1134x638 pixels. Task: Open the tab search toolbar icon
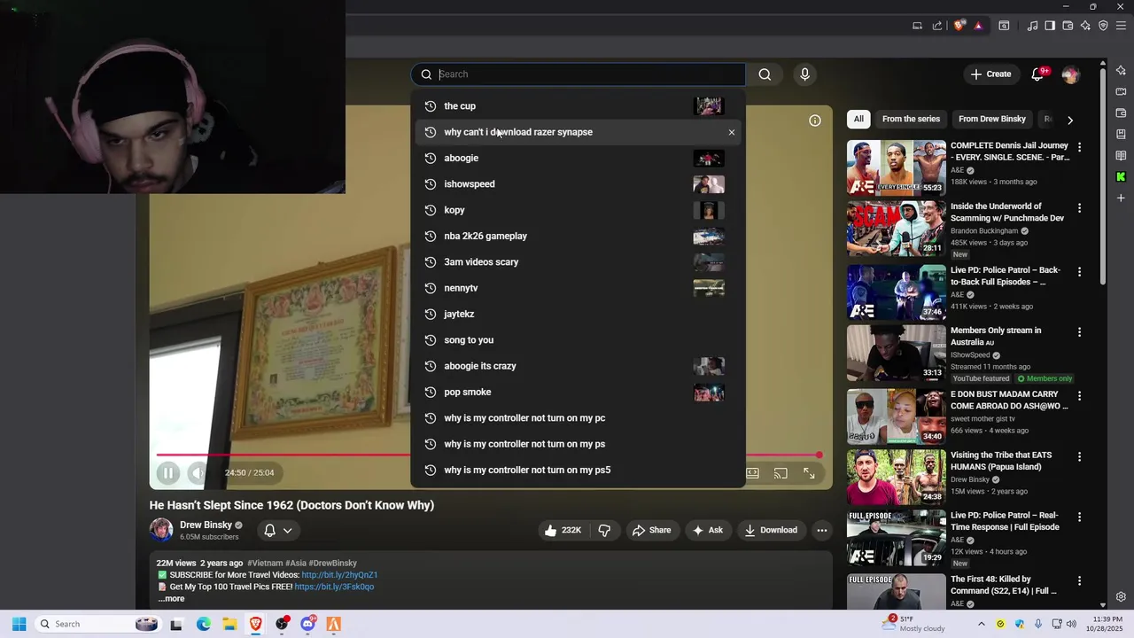[1004, 26]
